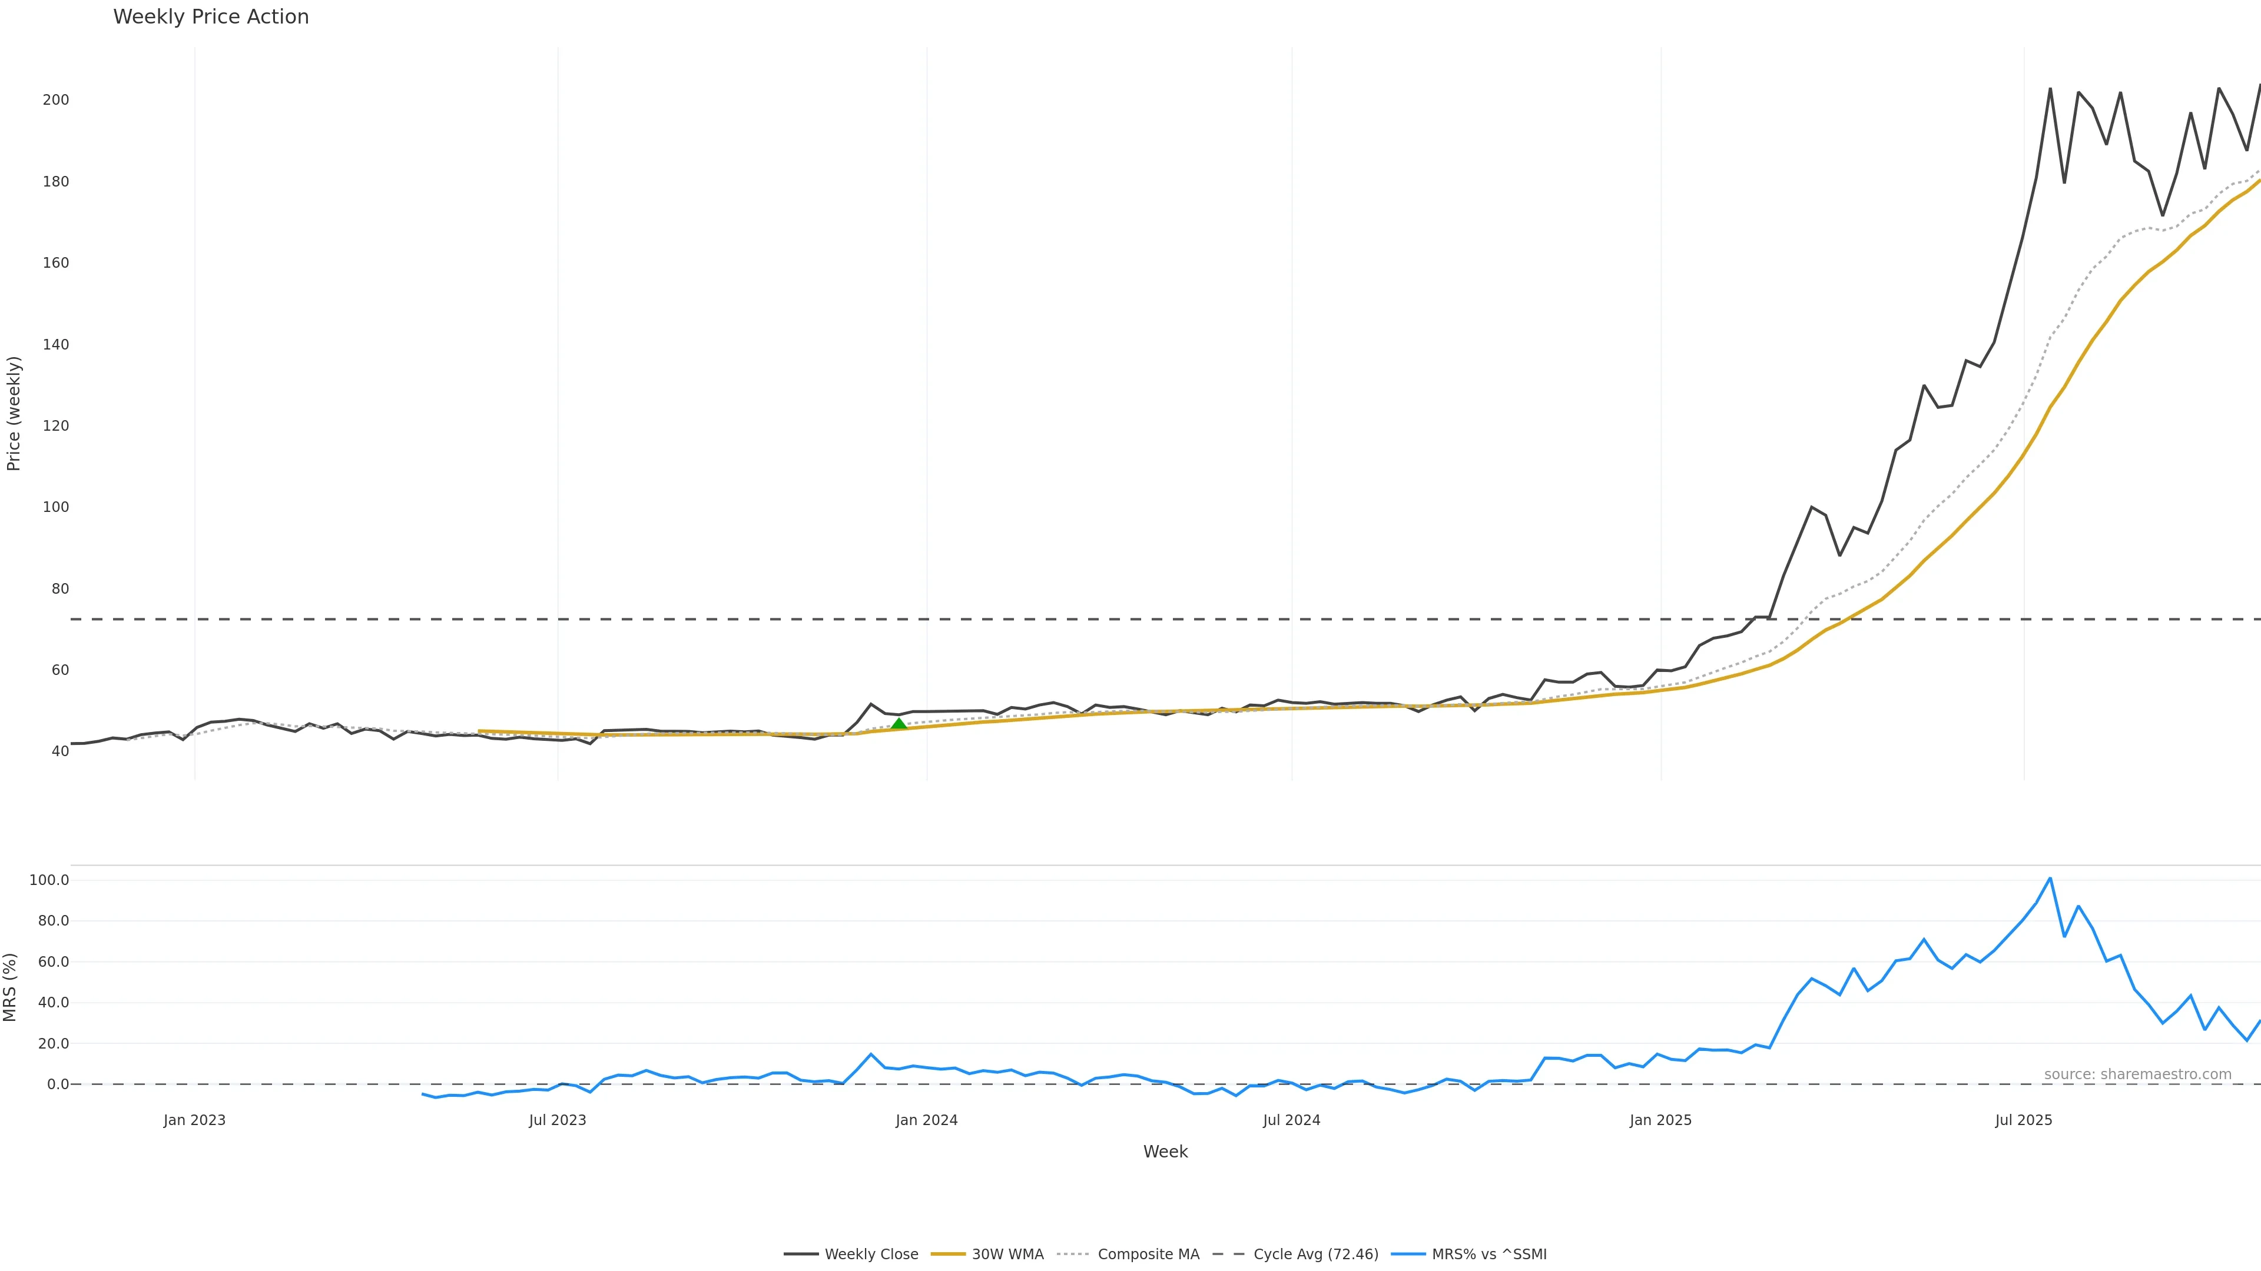Click the Week x-axis title
Image resolution: width=2261 pixels, height=1271 pixels.
pyautogui.click(x=1165, y=1152)
